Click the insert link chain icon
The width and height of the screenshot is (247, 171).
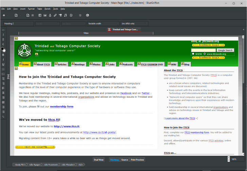point(55,15)
